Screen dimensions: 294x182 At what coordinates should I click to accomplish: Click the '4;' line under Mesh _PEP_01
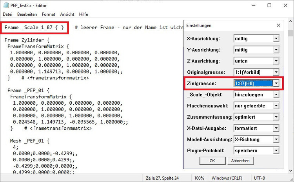(x=16, y=147)
